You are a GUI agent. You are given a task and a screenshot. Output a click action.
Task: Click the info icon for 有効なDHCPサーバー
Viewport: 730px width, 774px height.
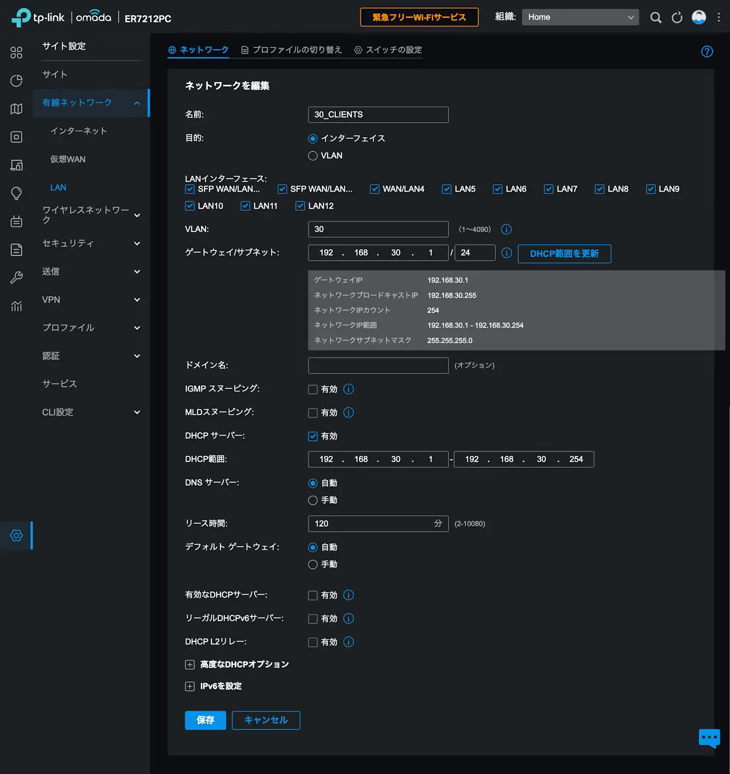point(348,595)
